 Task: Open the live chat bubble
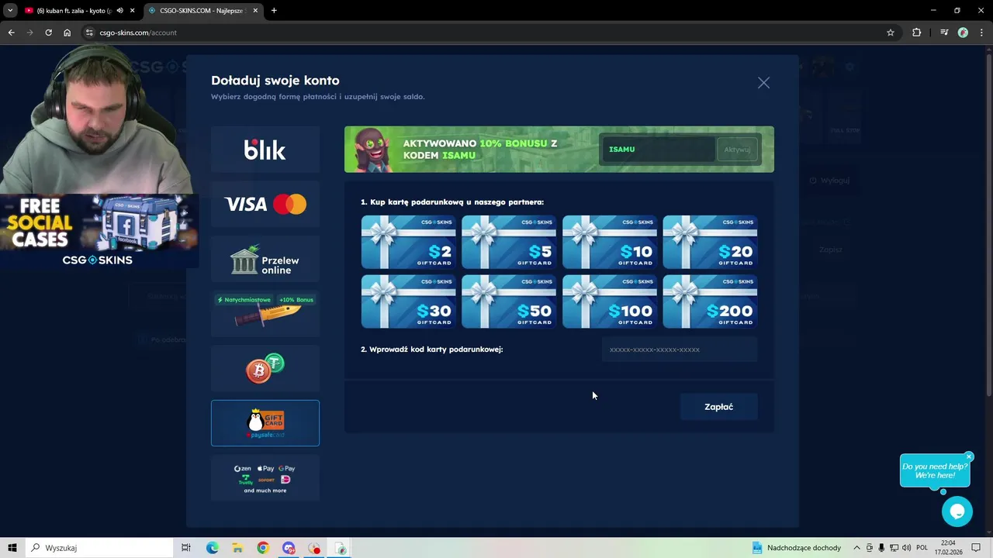(x=957, y=511)
